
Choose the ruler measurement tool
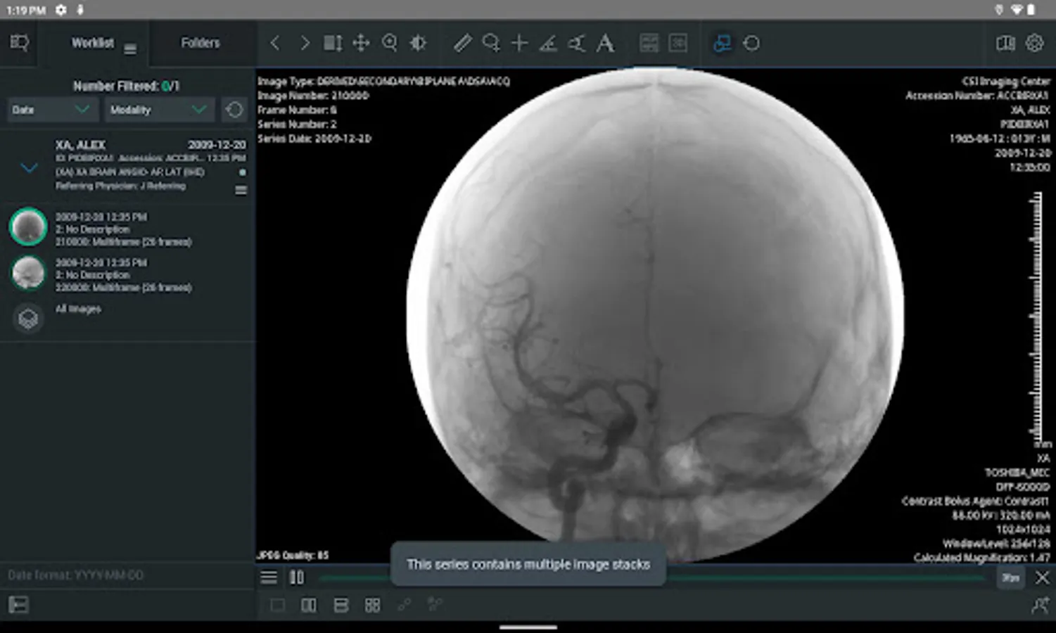pos(462,44)
